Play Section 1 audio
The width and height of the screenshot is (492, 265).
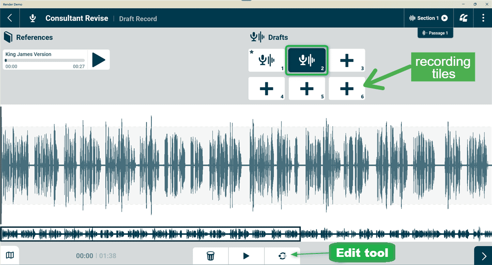445,18
